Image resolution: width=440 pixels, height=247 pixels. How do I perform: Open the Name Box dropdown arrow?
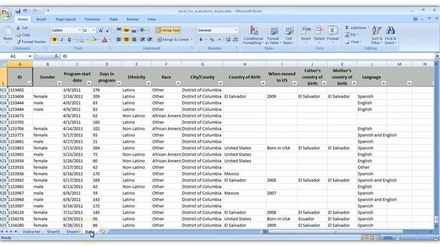[x=30, y=56]
